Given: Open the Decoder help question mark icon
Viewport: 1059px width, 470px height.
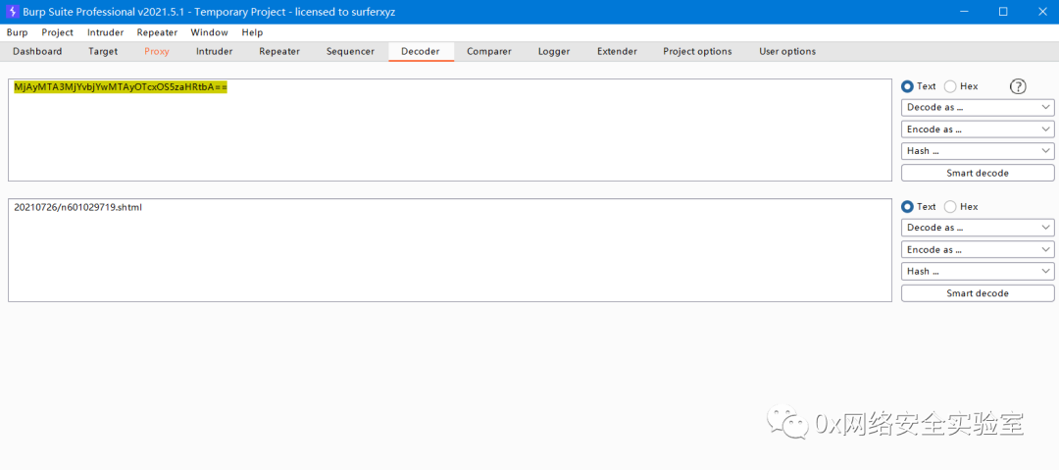Looking at the screenshot, I should (x=1017, y=86).
